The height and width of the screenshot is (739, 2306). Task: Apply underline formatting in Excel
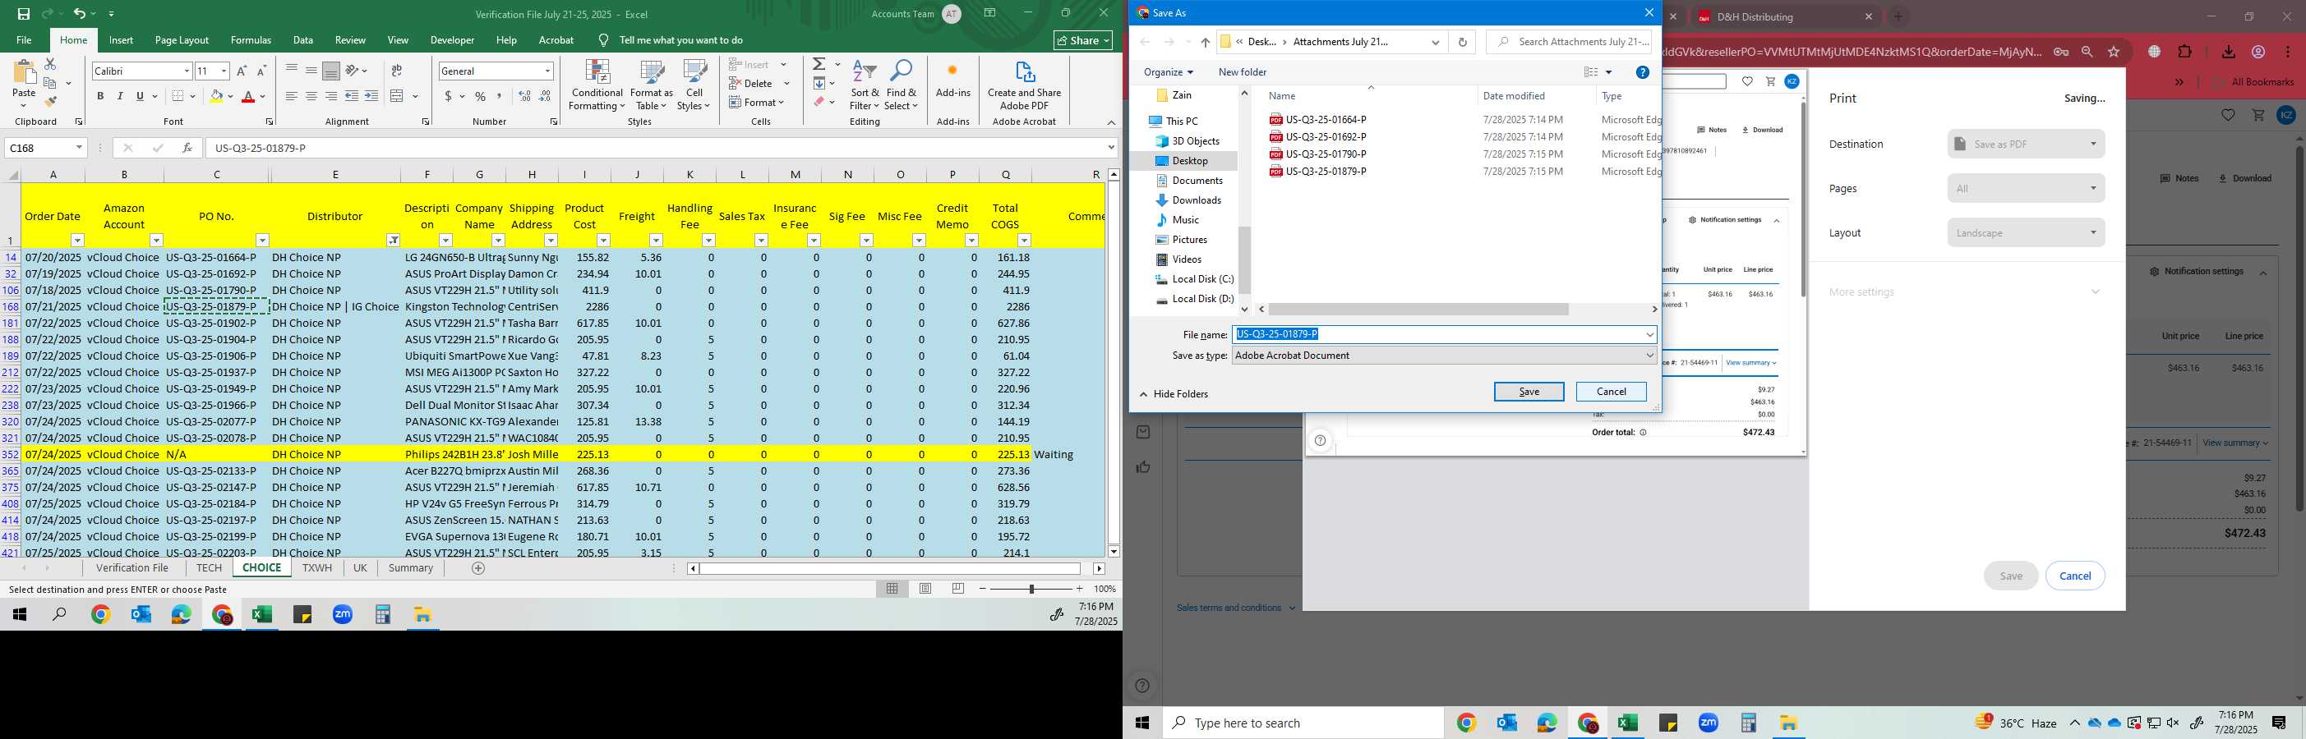tap(140, 96)
